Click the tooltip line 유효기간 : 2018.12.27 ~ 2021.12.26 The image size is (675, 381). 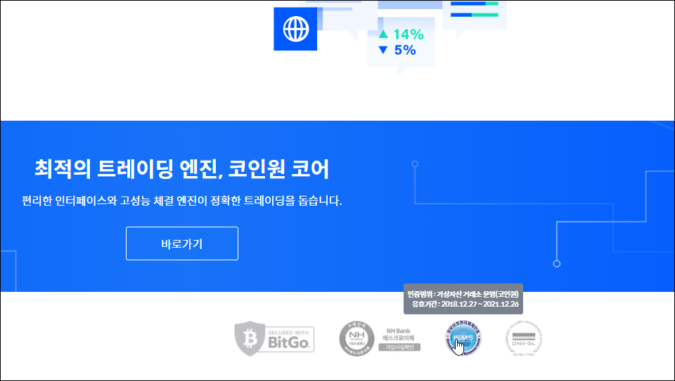(x=465, y=304)
